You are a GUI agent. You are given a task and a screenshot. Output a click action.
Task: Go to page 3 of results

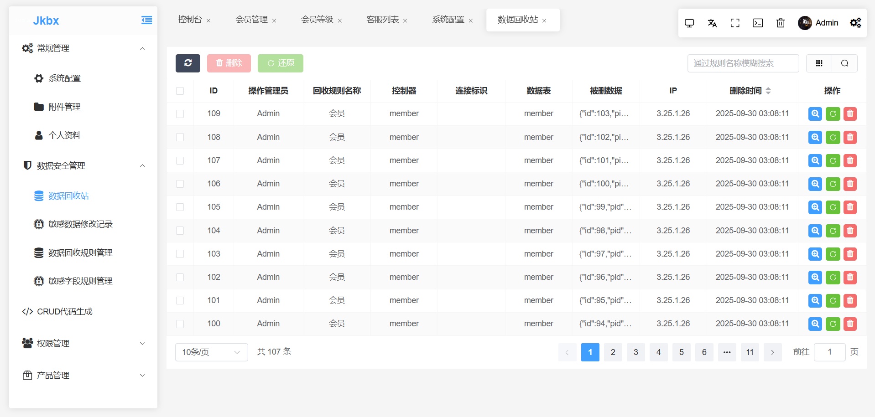635,352
